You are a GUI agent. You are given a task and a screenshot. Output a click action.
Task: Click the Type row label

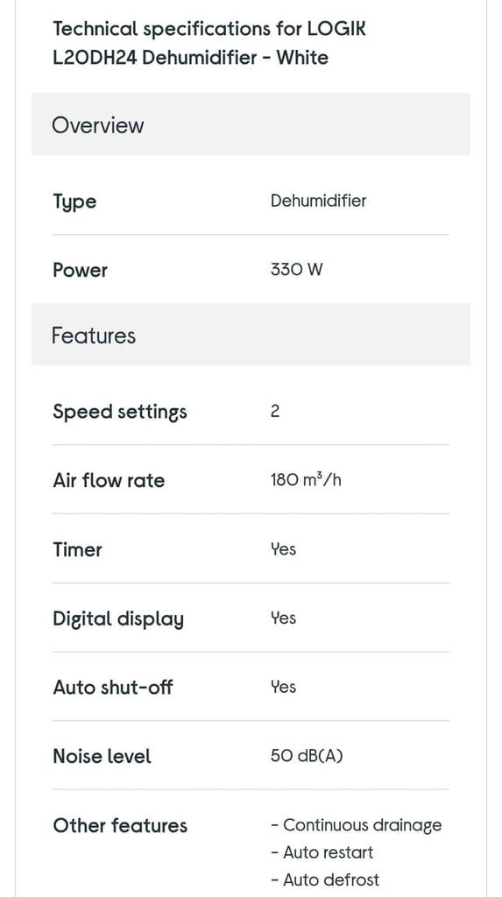tap(74, 202)
